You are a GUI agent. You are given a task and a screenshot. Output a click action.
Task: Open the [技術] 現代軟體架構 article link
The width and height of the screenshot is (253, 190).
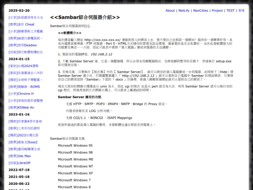coord(26,52)
